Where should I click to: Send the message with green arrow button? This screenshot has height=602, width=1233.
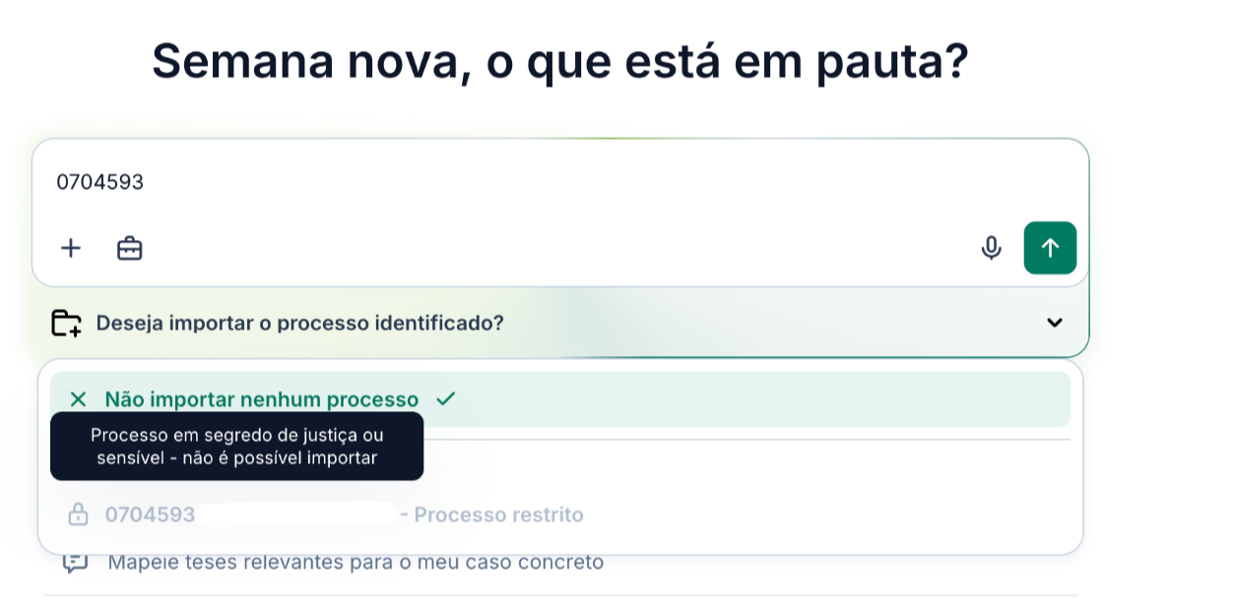tap(1050, 248)
